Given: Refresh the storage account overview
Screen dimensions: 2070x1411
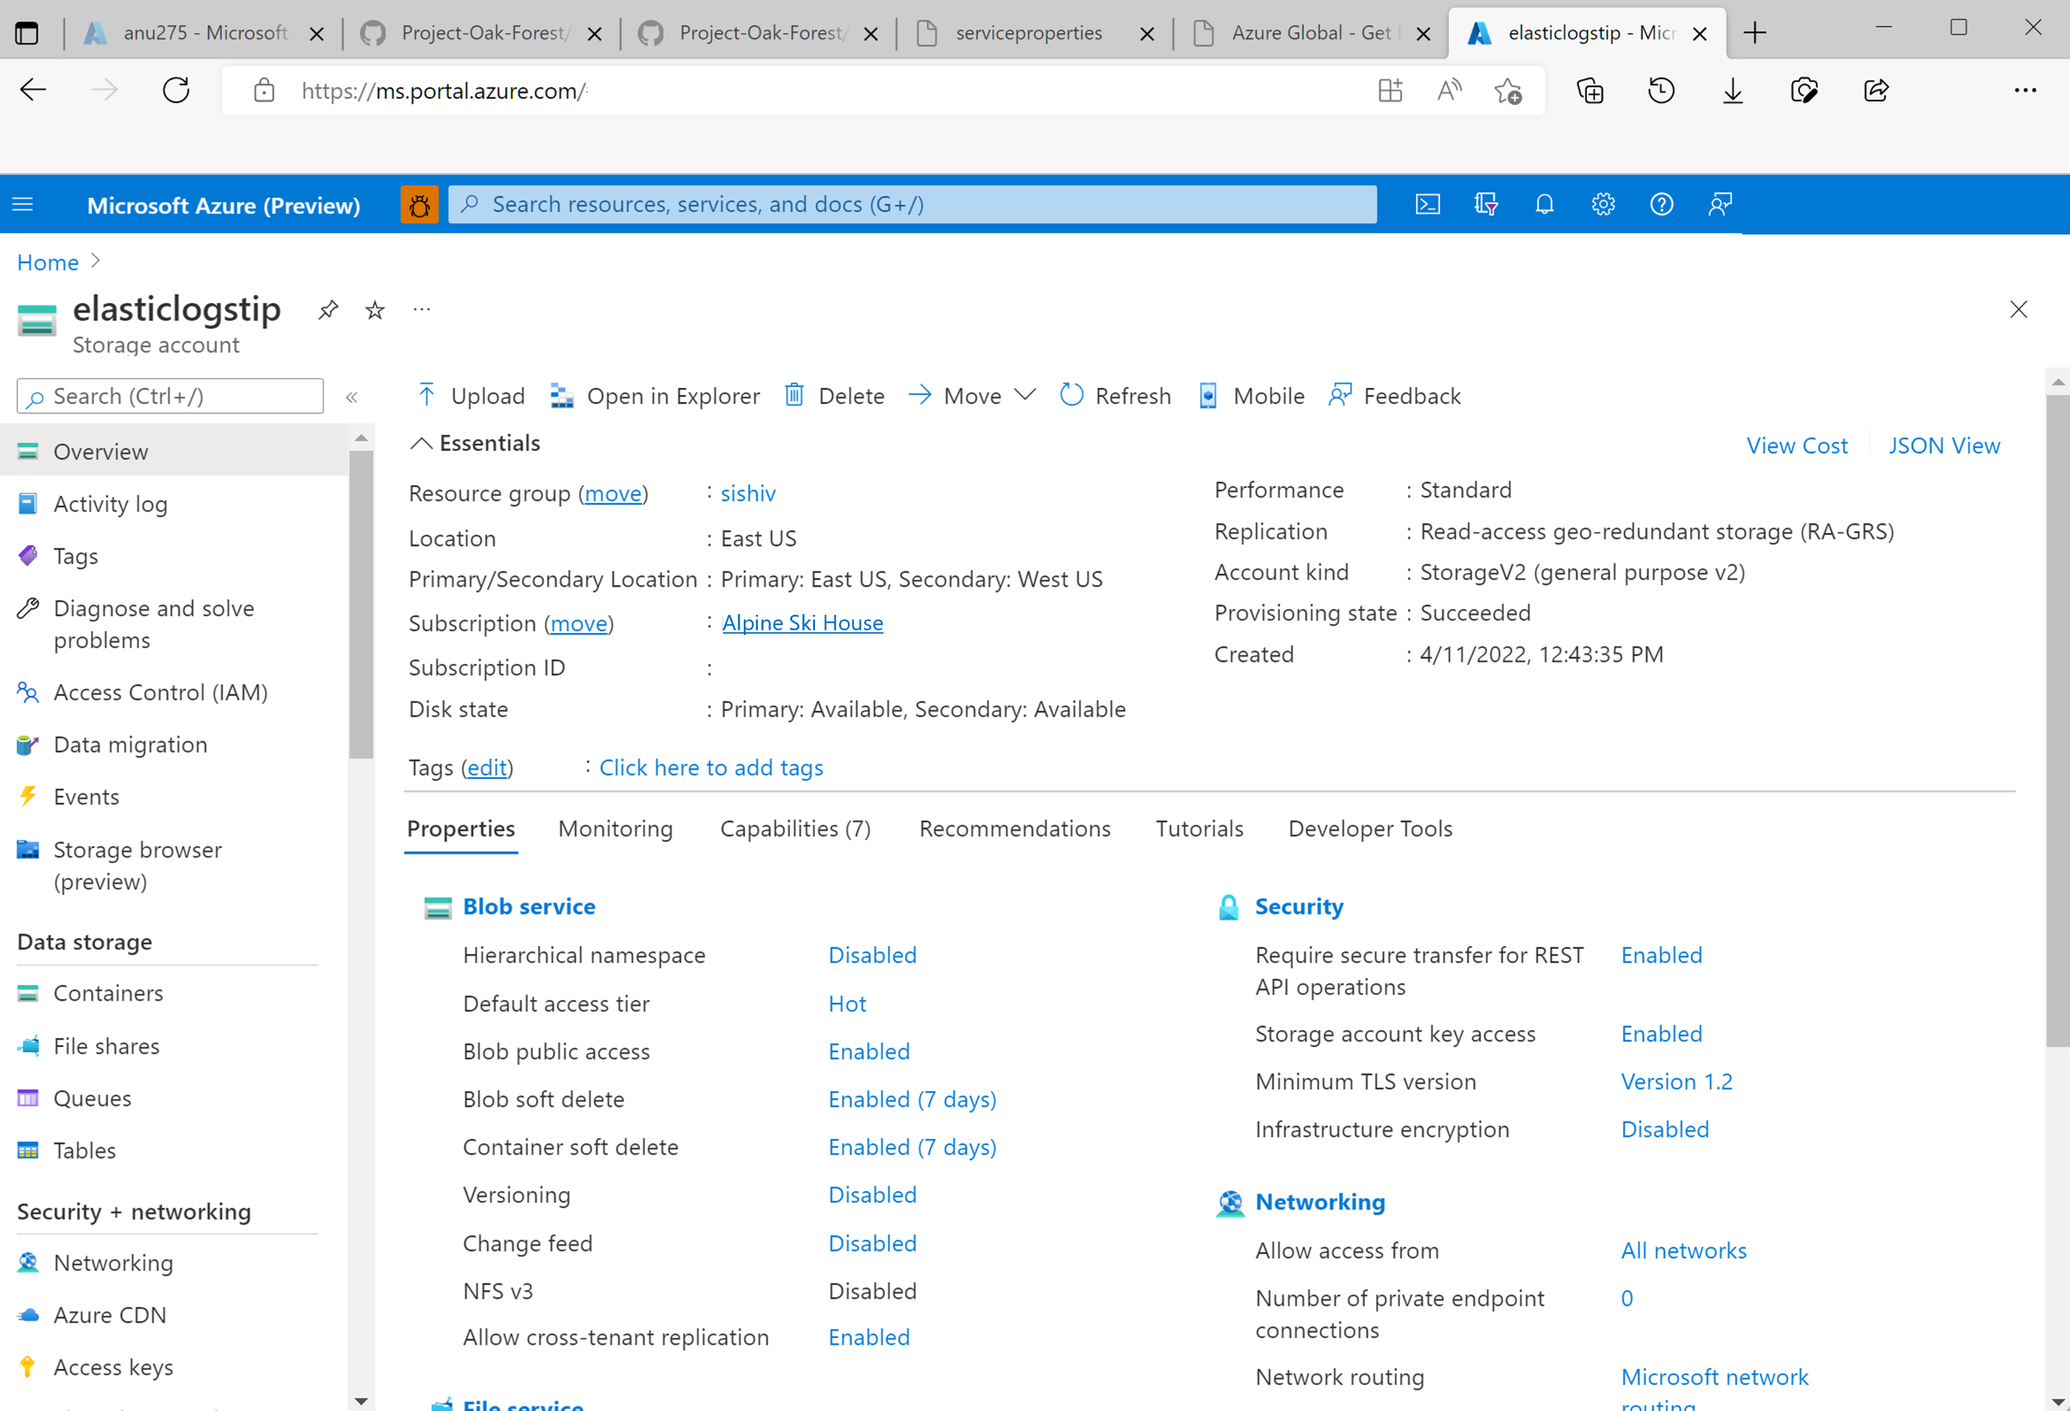Looking at the screenshot, I should tap(1114, 396).
